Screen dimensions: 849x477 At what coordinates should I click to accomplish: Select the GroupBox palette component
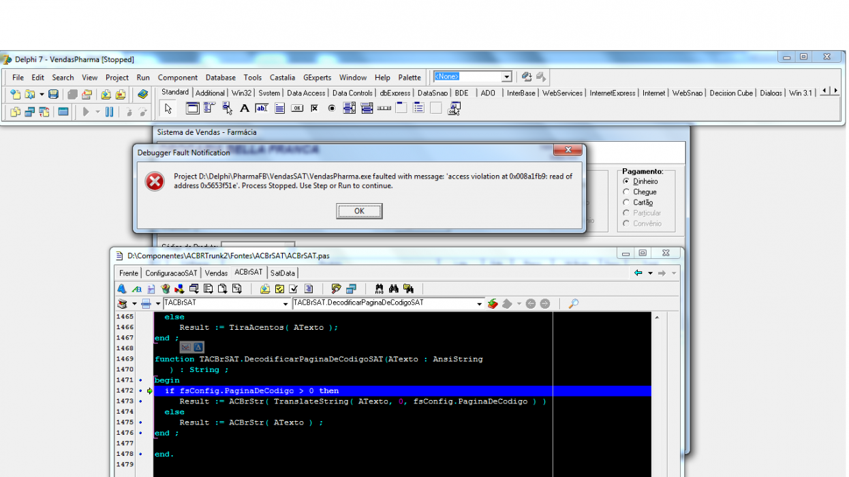(401, 108)
